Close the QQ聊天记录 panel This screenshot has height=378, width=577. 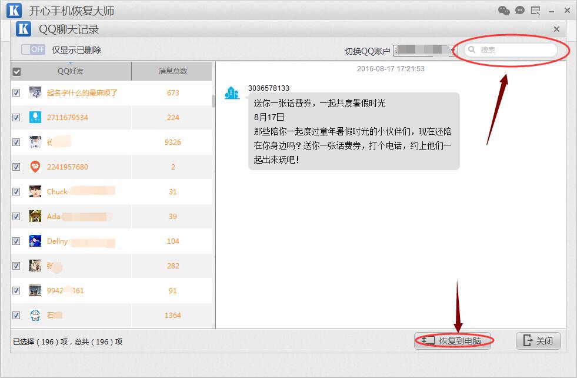pos(556,29)
